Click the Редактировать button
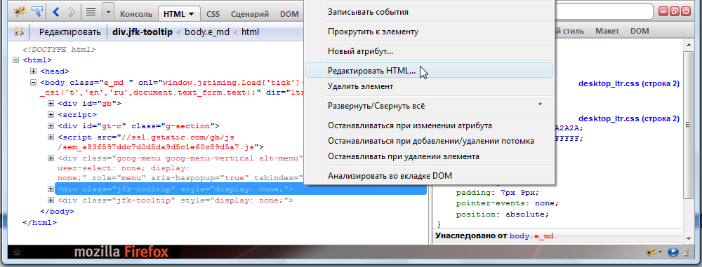The height and width of the screenshot is (267, 702). pyautogui.click(x=69, y=32)
